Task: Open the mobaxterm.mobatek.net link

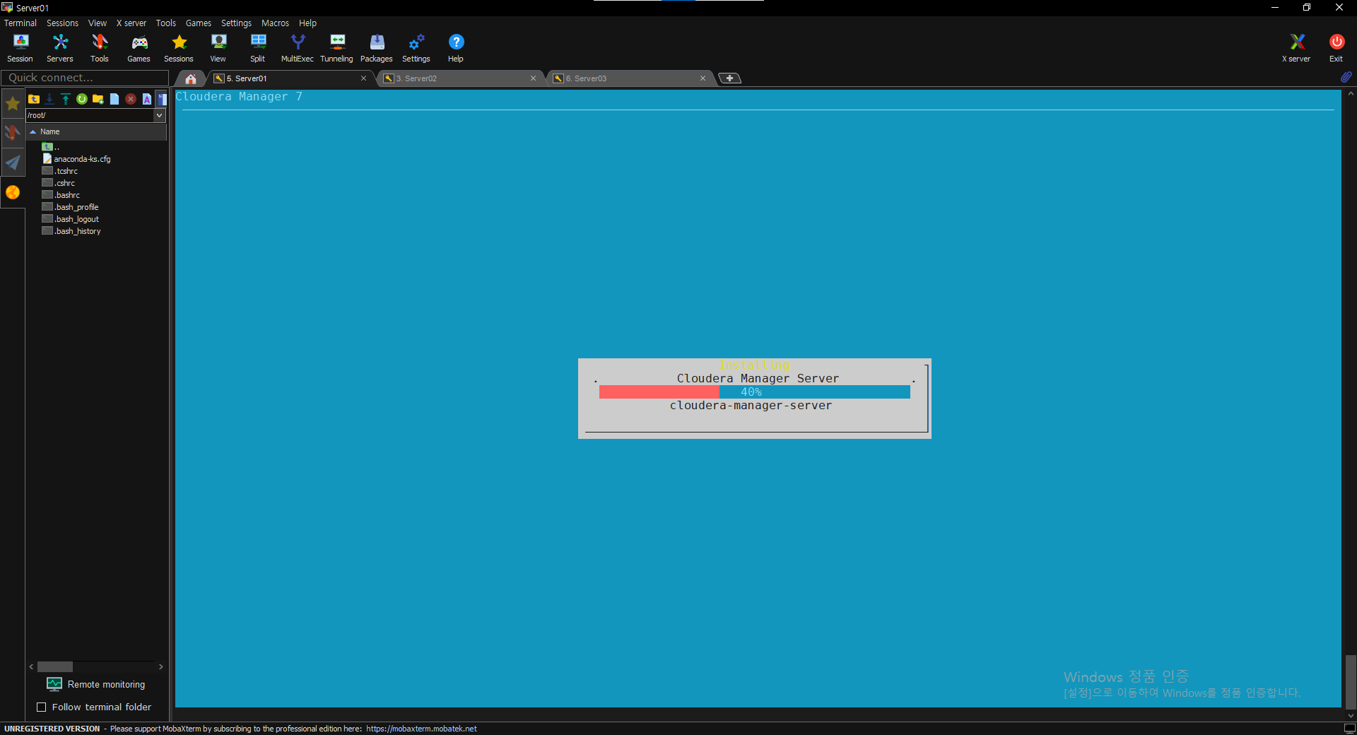Action: 421,729
